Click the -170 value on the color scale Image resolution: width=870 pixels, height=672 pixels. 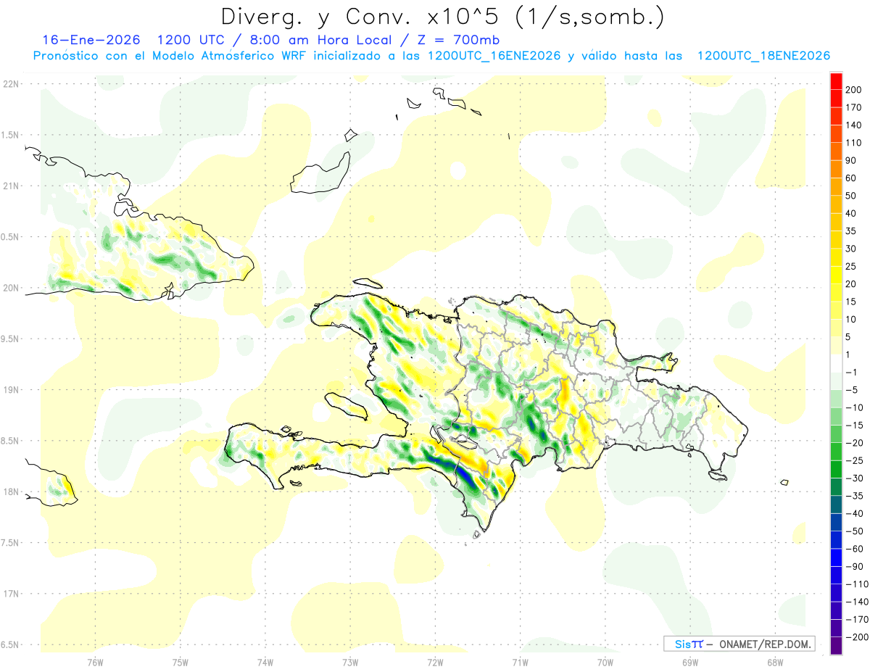(x=857, y=619)
